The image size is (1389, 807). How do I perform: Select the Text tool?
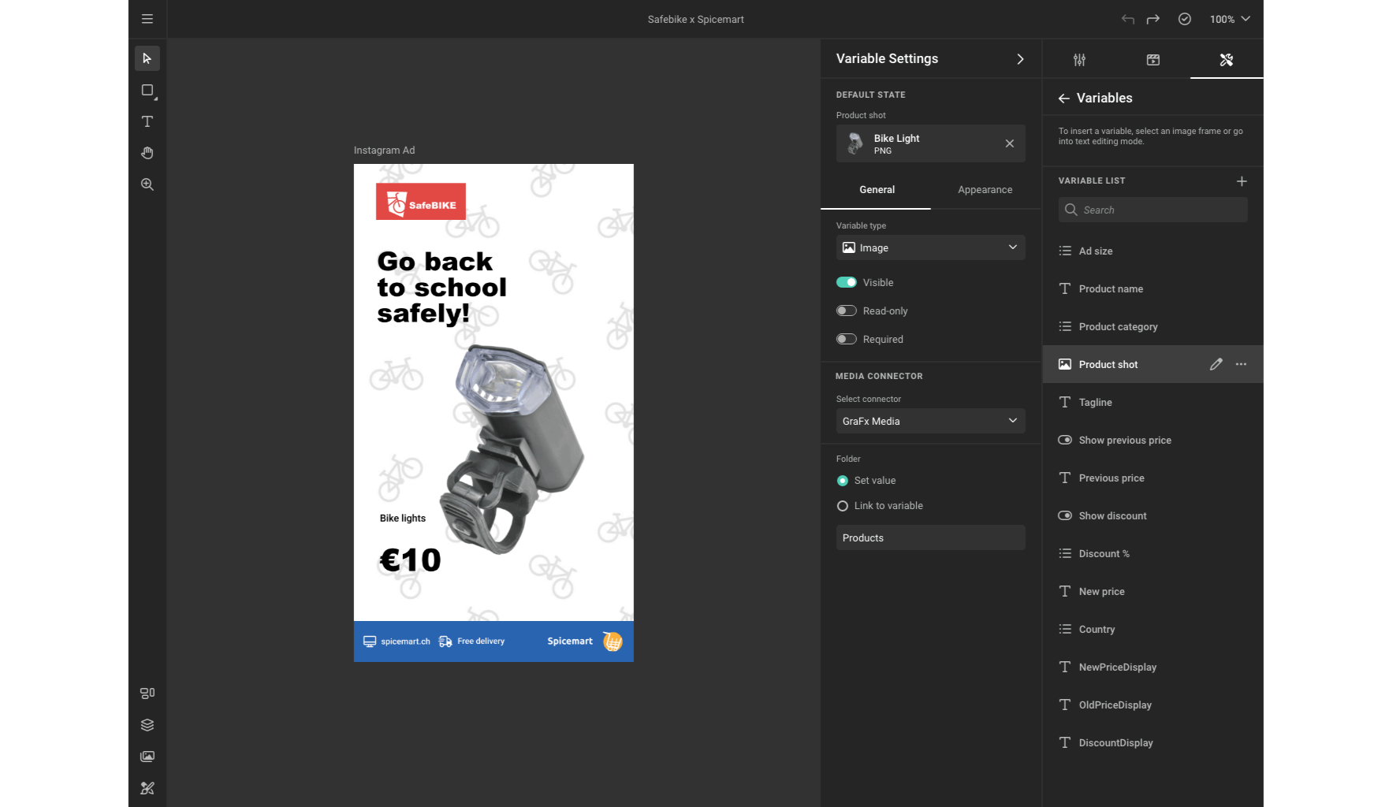(x=147, y=121)
